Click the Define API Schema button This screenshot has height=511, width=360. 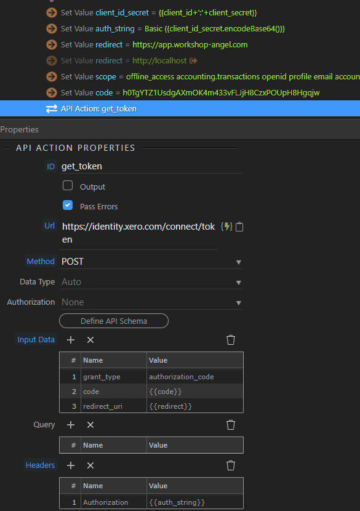coord(114,321)
